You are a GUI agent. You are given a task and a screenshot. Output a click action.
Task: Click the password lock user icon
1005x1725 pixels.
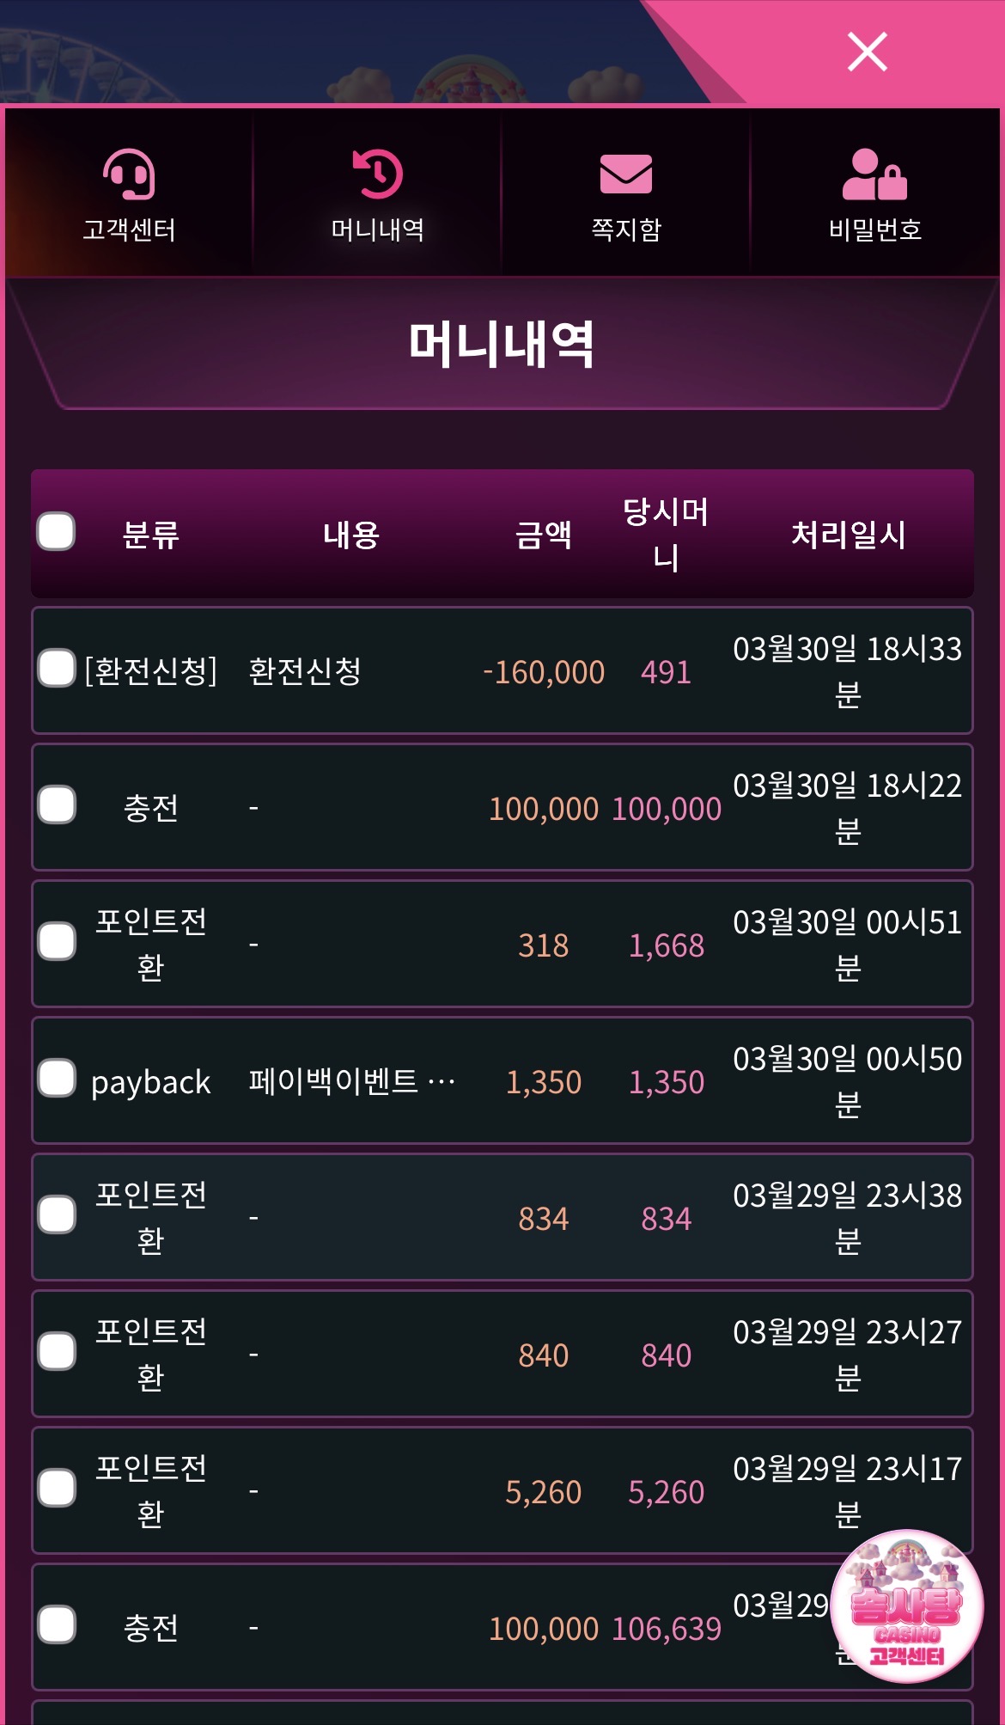tap(874, 174)
